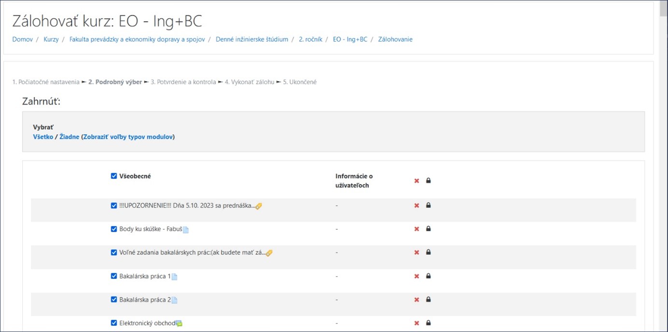Viewport: 668px width, 332px height.
Task: Disable the Elektronický obchod checkbox
Action: [x=114, y=323]
